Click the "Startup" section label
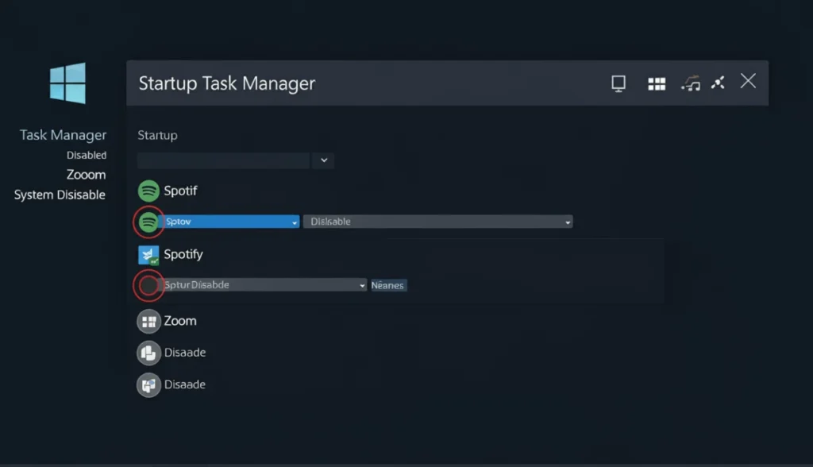The height and width of the screenshot is (467, 813). pos(157,135)
